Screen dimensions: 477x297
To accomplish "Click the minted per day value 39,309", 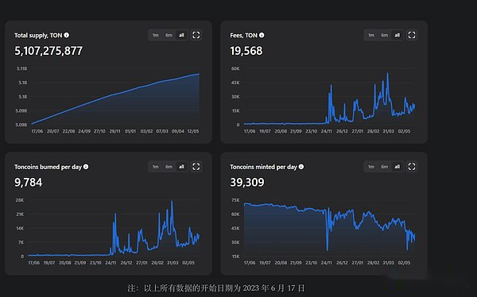I will [x=247, y=183].
